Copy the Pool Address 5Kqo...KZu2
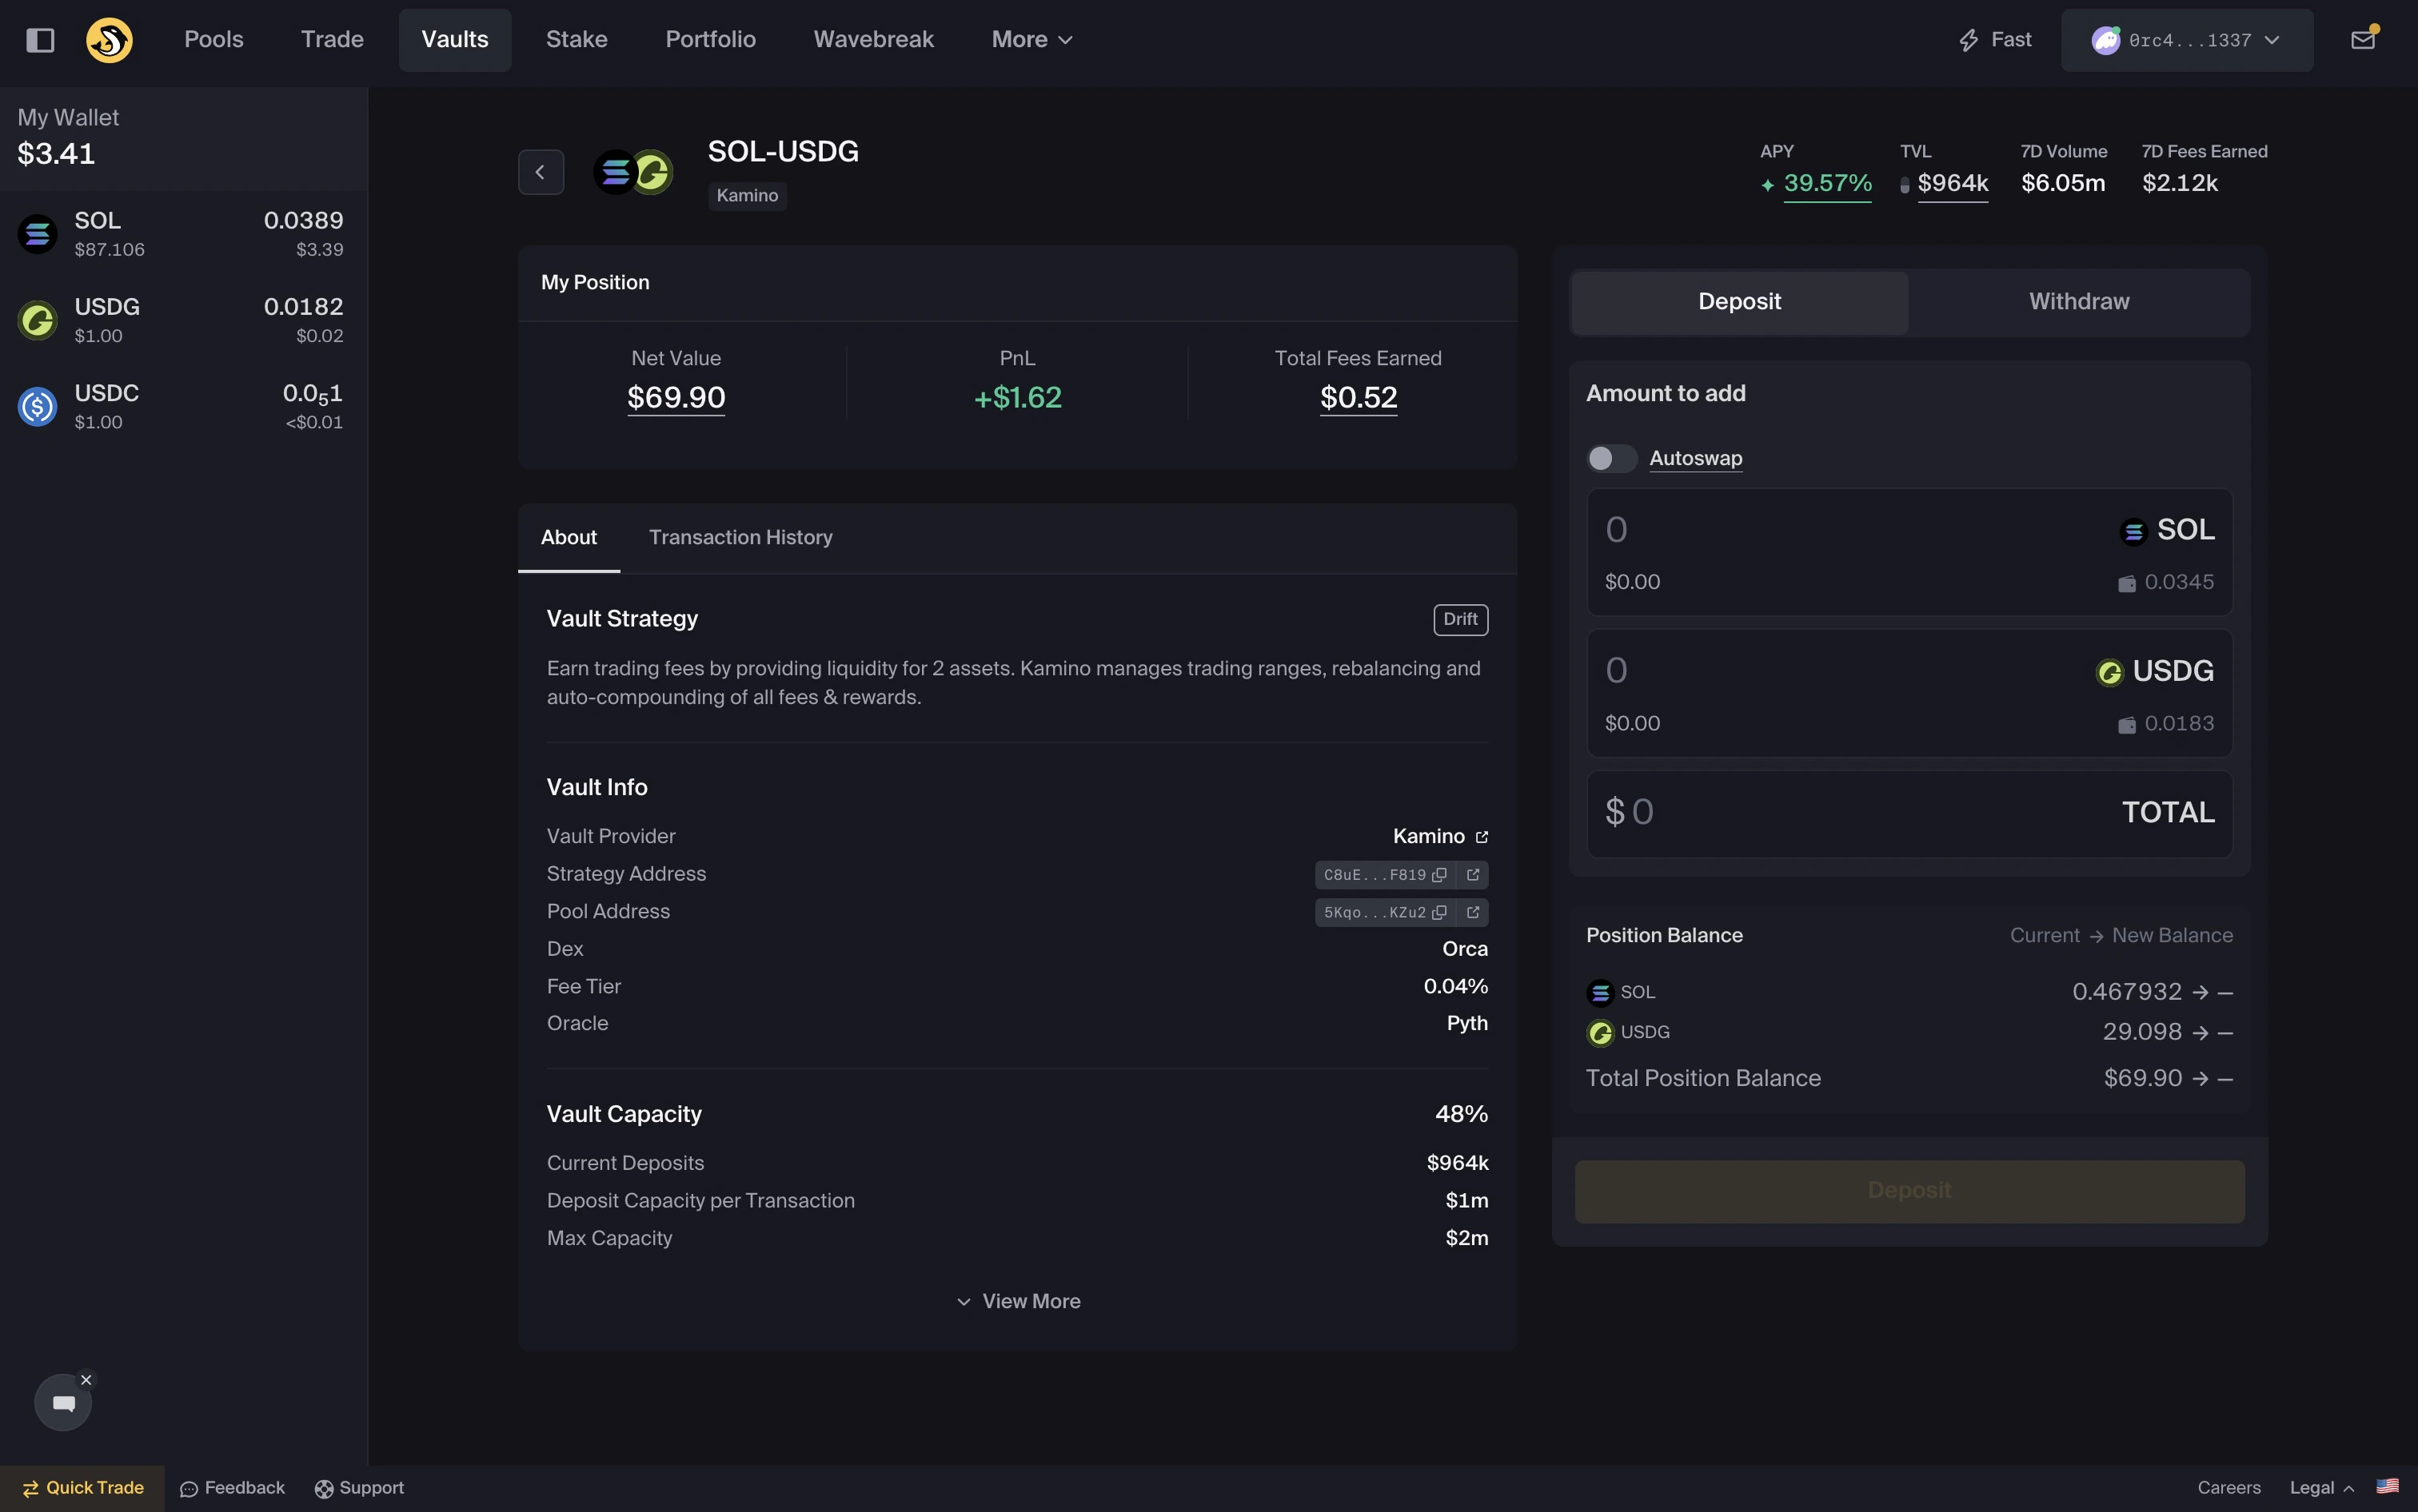 (x=1439, y=912)
